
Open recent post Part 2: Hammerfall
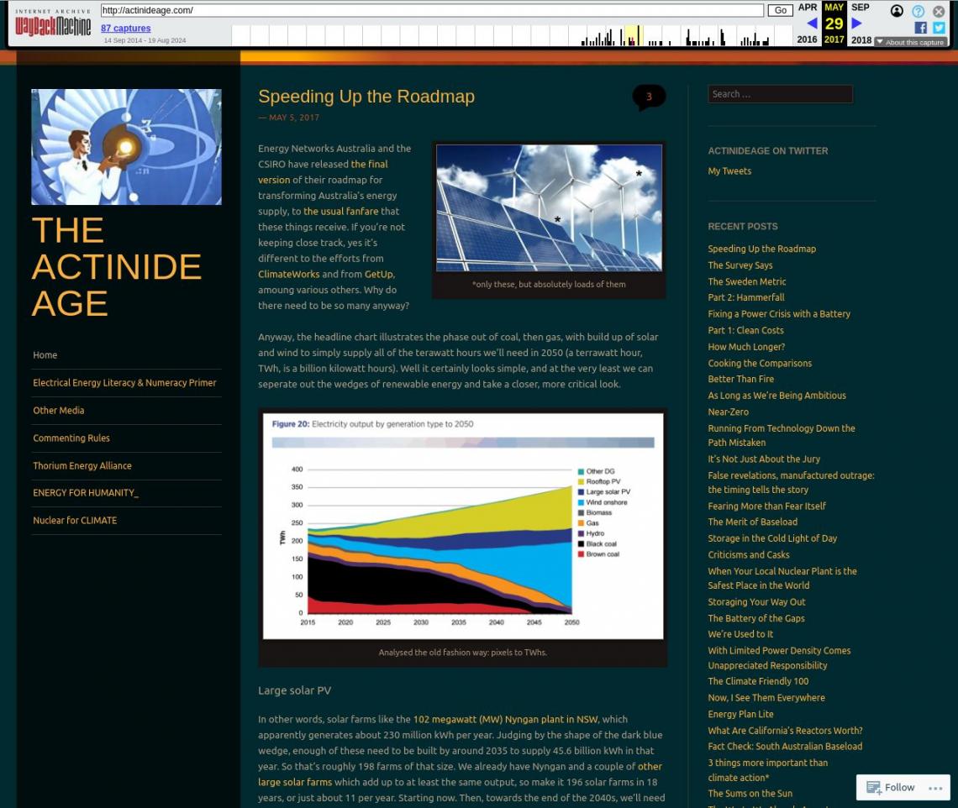point(746,297)
